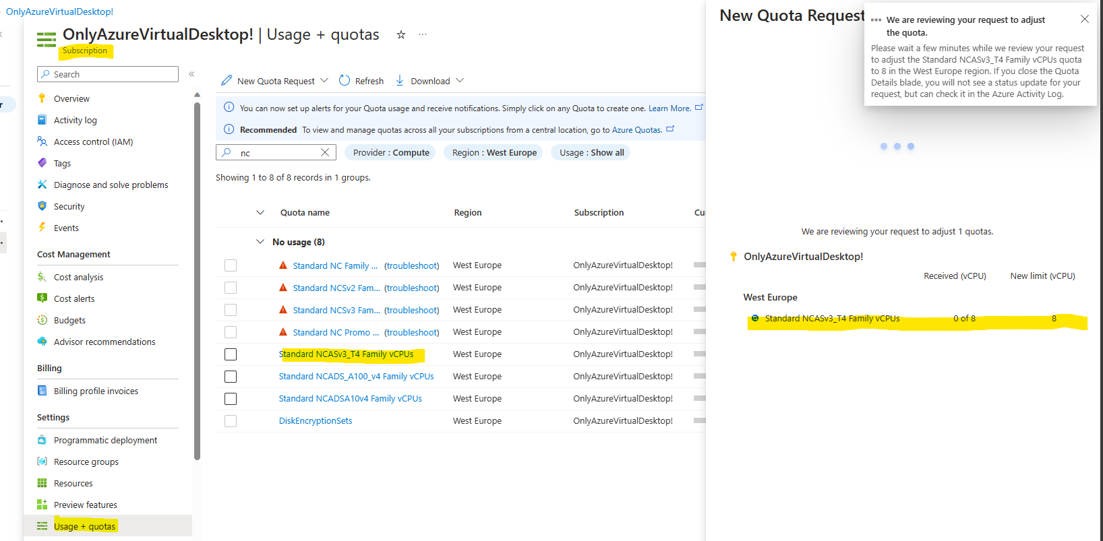Click Standard NCASv3_T4 row in quota panel
The height and width of the screenshot is (541, 1103).
pos(916,319)
